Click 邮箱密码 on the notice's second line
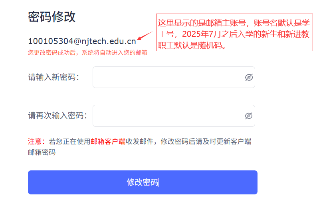Viewport: 315px width, 206px height. (x=42, y=152)
